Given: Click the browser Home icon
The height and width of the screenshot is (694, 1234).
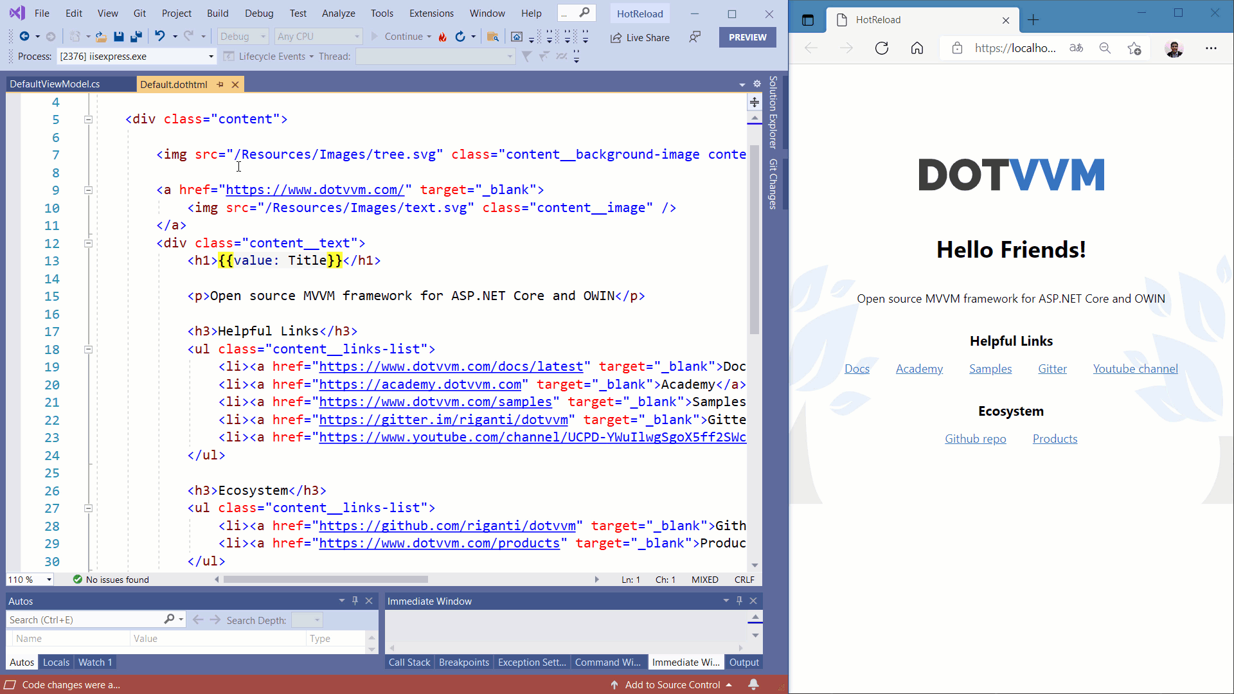Looking at the screenshot, I should click(917, 48).
